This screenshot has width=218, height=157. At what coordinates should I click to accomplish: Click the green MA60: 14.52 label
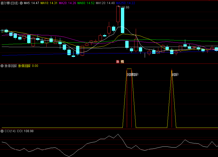click(x=86, y=3)
